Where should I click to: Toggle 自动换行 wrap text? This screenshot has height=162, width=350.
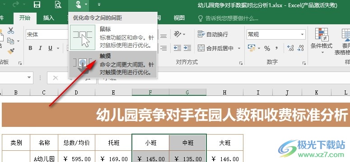point(213,34)
